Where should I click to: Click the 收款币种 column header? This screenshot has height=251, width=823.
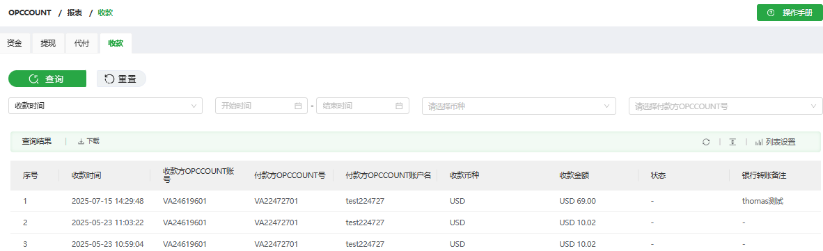[x=464, y=175]
